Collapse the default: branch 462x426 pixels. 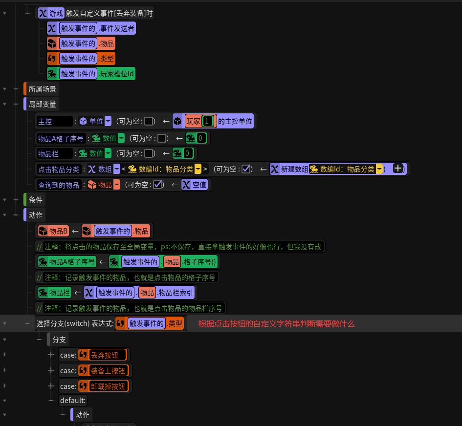point(51,401)
